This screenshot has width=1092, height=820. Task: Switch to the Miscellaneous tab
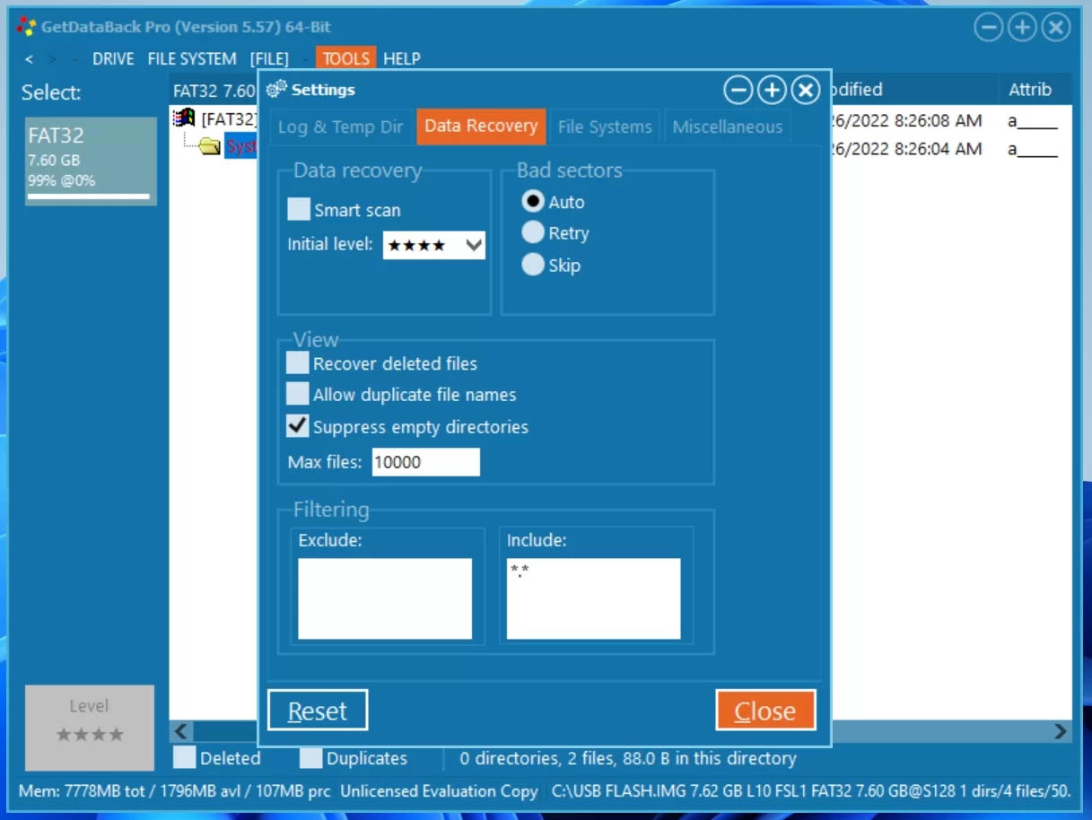(x=728, y=126)
